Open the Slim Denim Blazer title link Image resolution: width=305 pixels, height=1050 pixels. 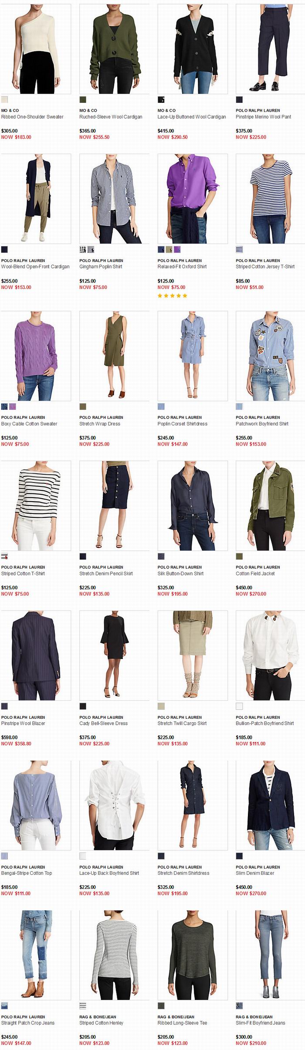(x=254, y=873)
